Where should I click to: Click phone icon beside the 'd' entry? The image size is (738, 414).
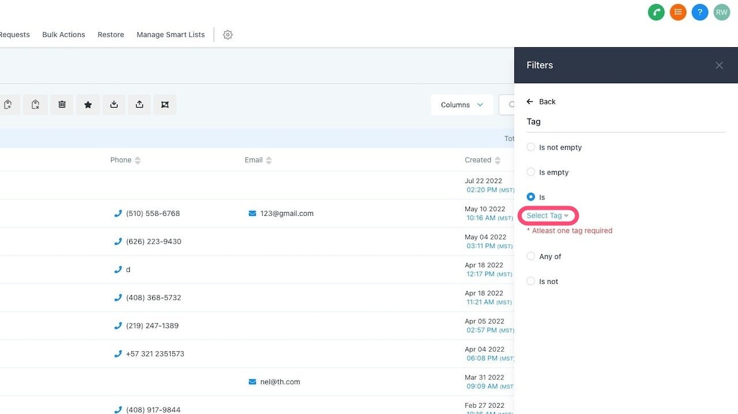[118, 269]
